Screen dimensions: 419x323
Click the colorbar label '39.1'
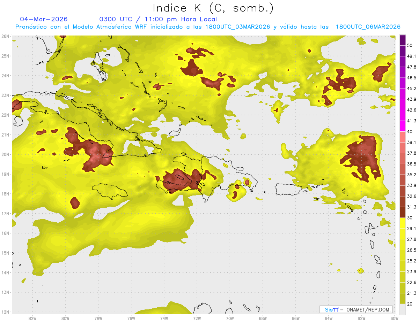click(412, 143)
